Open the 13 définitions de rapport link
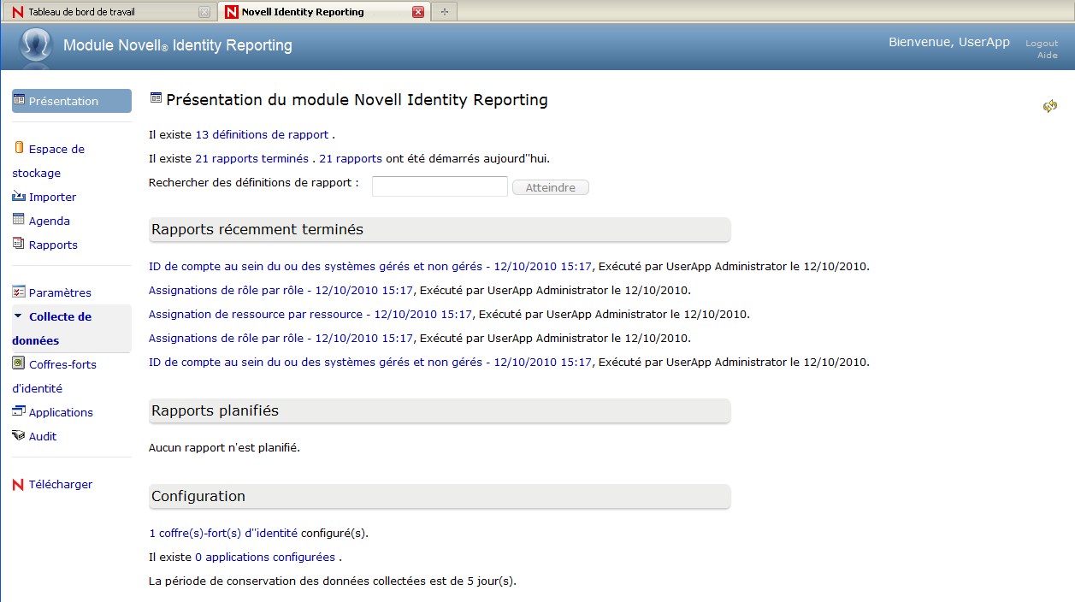1075x602 pixels. (262, 134)
